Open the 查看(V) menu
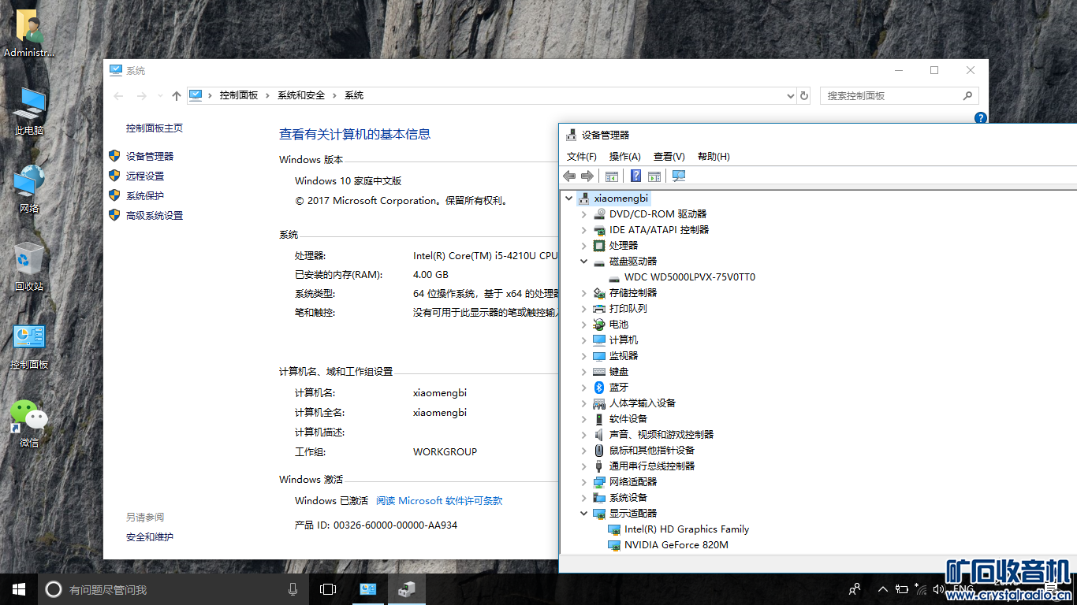This screenshot has width=1077, height=605. coord(669,157)
